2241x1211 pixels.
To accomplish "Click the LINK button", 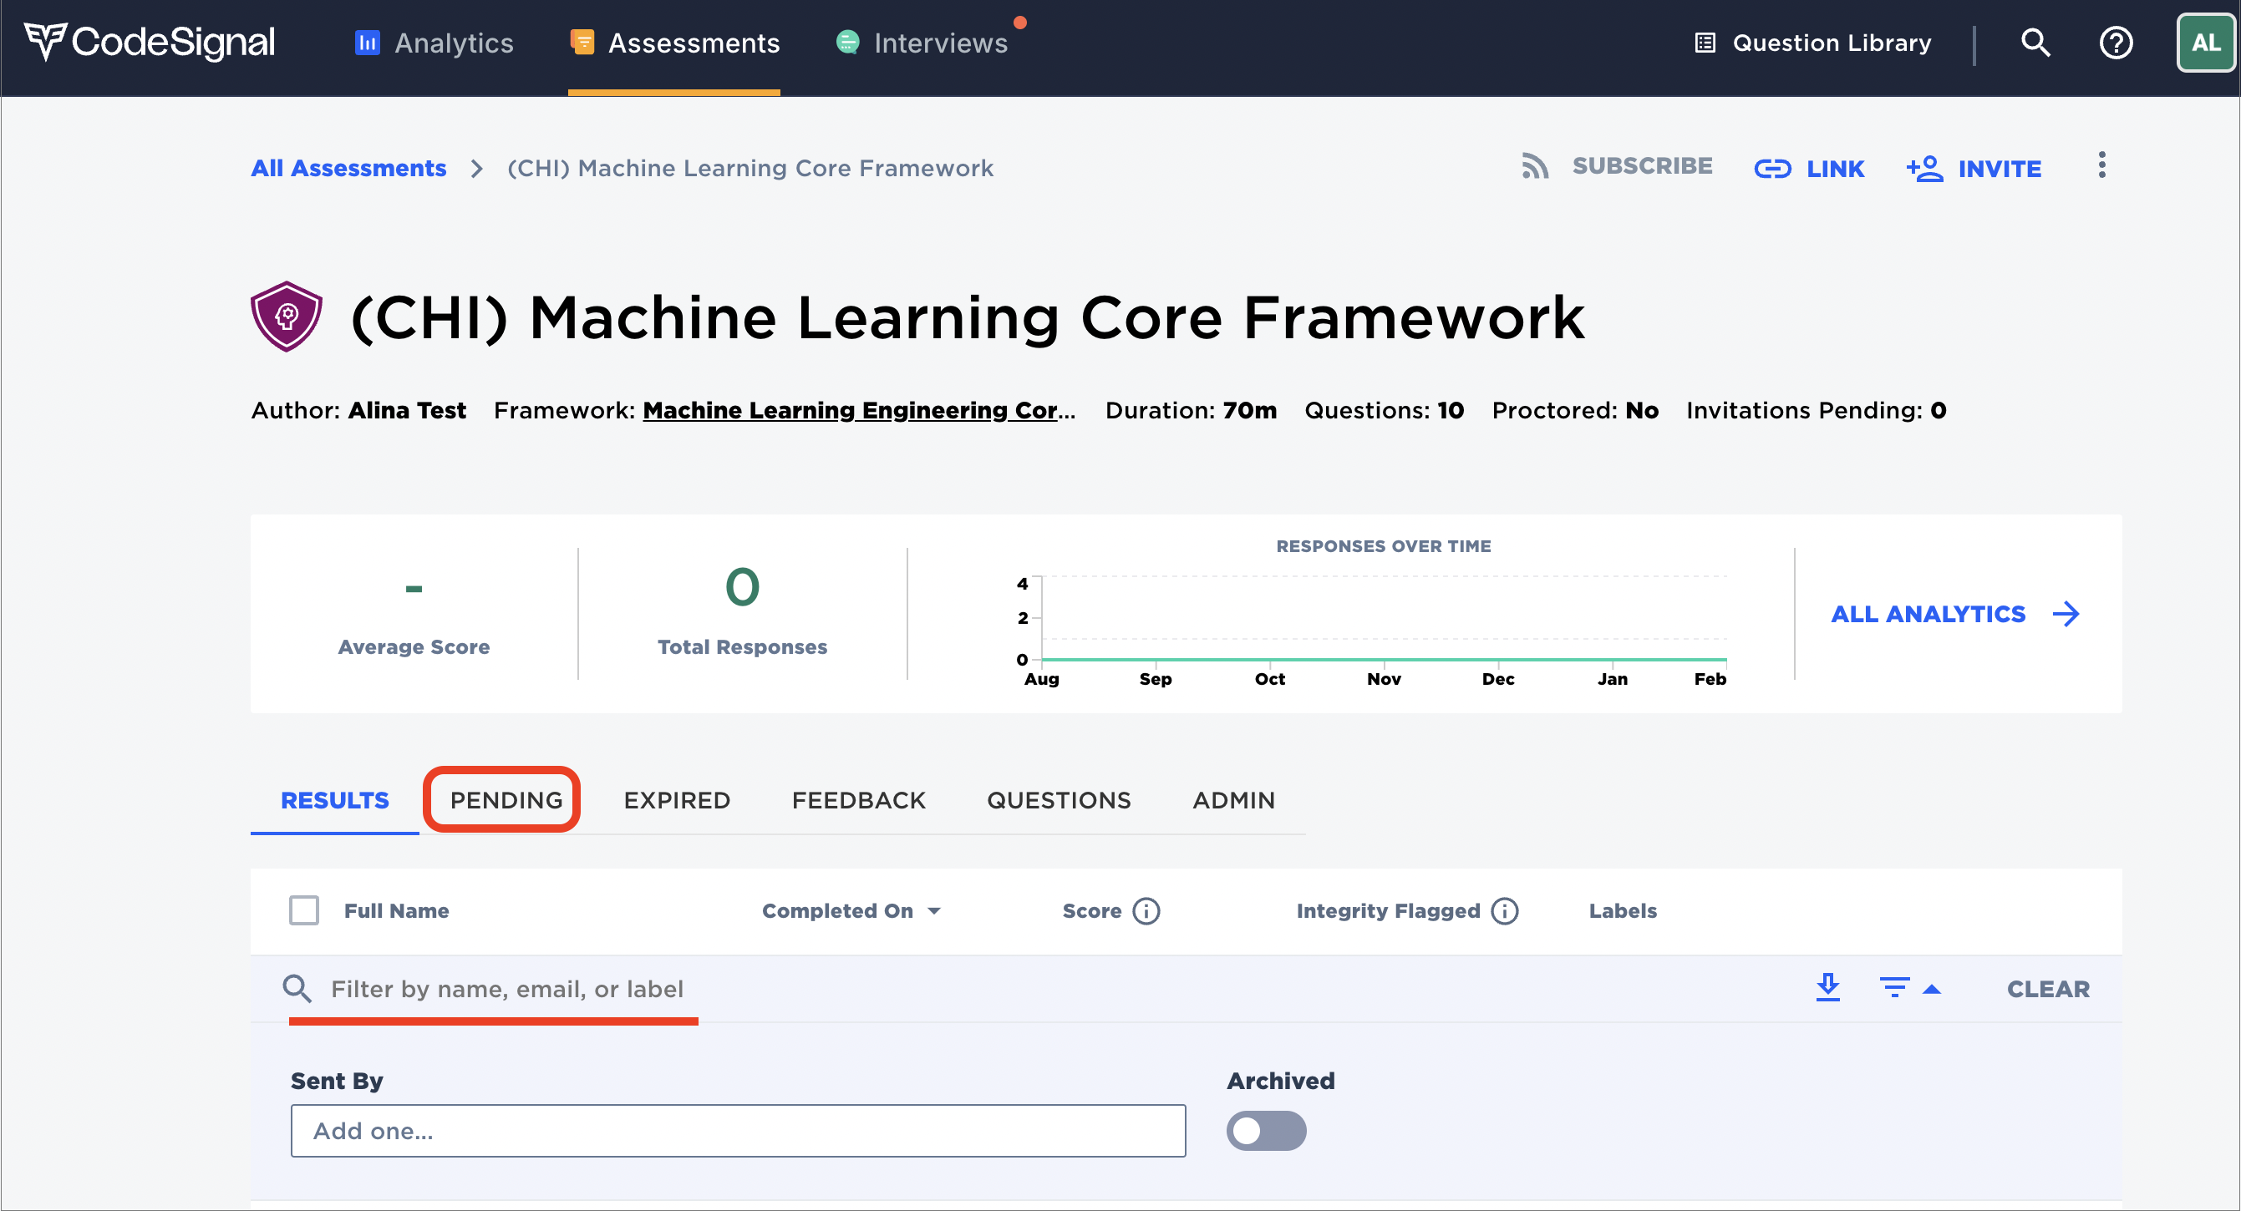I will click(1809, 169).
